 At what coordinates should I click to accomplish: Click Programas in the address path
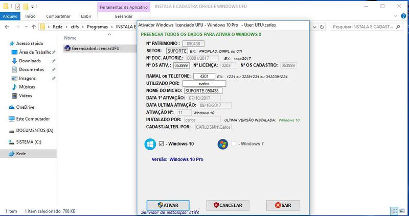click(97, 27)
